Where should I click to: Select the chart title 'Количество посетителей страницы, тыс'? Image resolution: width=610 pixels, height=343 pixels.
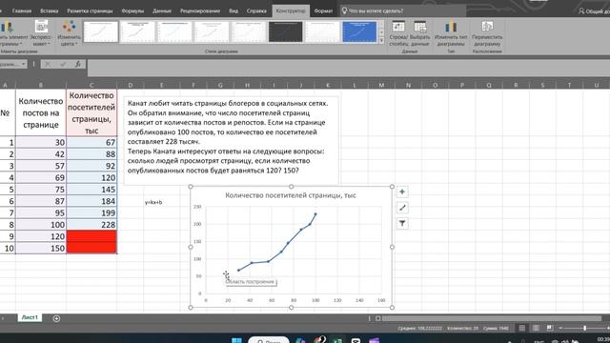(291, 195)
